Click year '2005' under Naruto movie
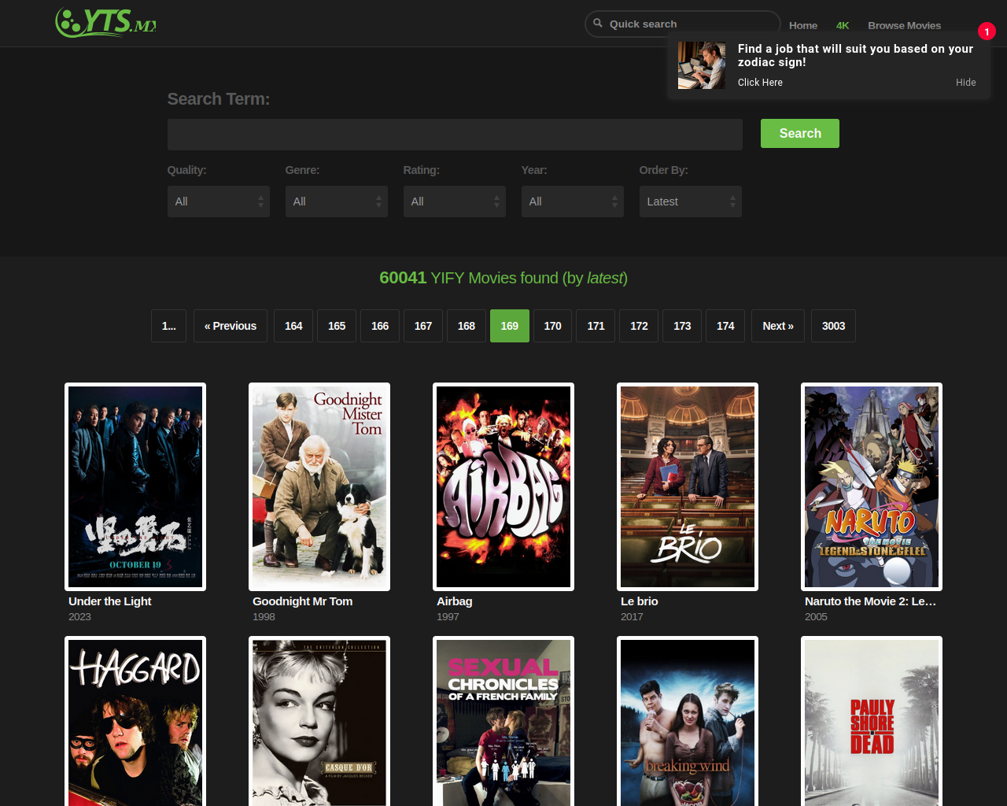 [816, 617]
